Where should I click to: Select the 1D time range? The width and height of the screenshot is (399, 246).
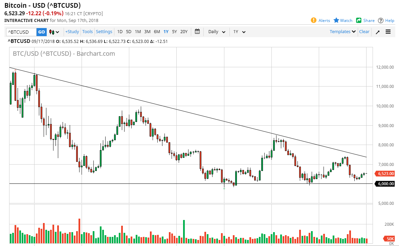[x=120, y=31]
